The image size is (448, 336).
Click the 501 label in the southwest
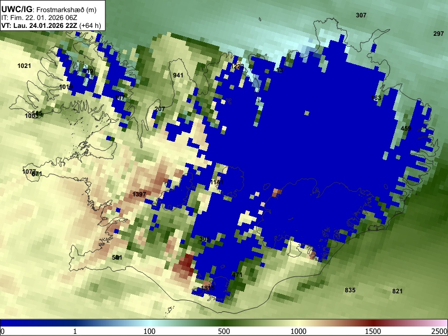[x=117, y=258]
